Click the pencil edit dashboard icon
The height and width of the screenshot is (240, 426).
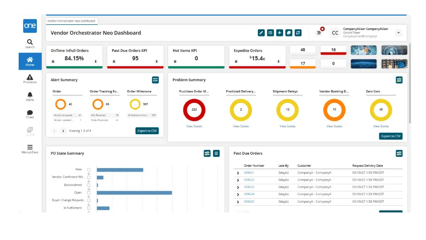(261, 33)
